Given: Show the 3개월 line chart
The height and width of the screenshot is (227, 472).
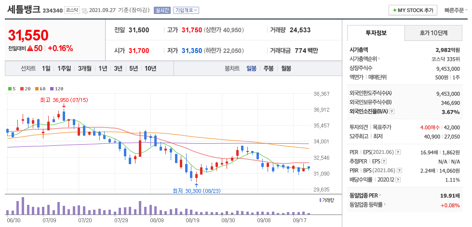Looking at the screenshot, I should (x=85, y=69).
